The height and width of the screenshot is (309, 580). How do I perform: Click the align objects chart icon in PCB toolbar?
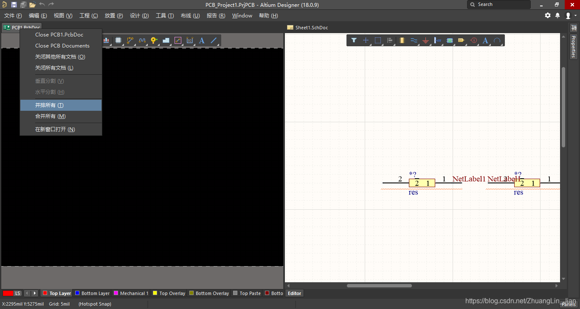point(107,40)
